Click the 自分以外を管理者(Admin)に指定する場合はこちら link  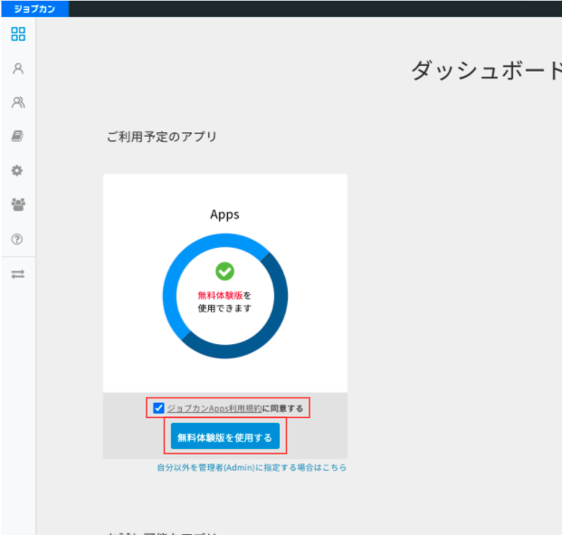pyautogui.click(x=252, y=468)
